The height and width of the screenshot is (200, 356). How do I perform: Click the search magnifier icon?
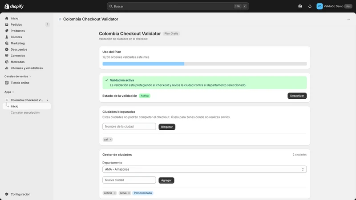[111, 6]
